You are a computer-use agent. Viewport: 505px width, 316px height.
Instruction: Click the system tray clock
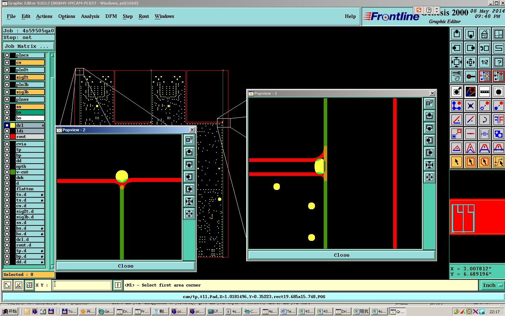494,312
